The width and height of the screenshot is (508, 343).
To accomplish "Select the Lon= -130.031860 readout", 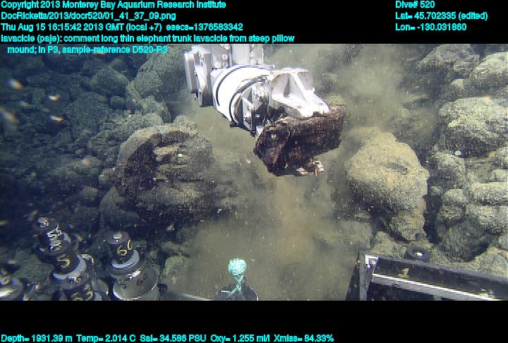I will [430, 28].
